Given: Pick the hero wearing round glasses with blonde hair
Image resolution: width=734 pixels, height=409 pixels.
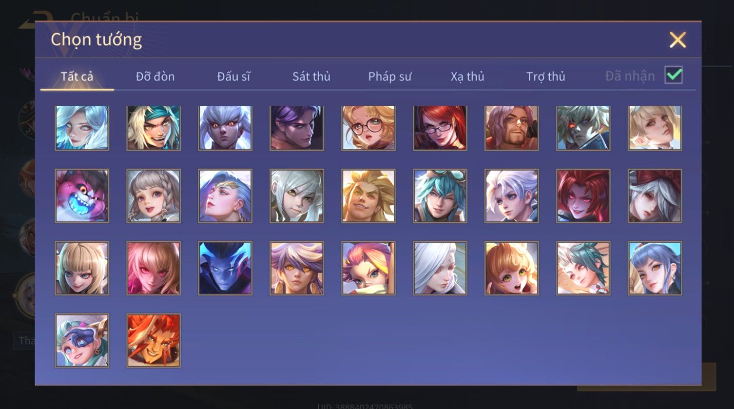Looking at the screenshot, I should 368,128.
